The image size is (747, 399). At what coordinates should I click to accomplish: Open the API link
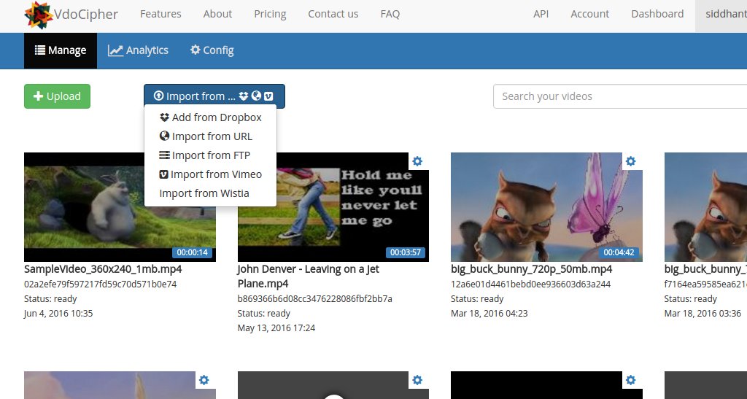[541, 14]
